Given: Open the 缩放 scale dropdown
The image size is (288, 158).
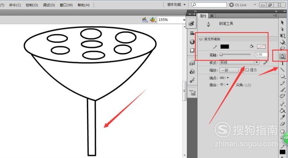Looking at the screenshot, I should (x=231, y=70).
